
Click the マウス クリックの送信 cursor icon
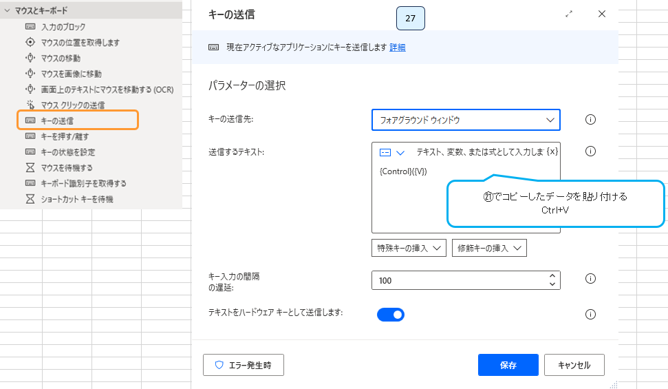point(30,105)
